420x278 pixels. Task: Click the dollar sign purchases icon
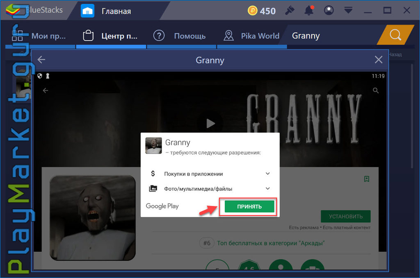(x=153, y=174)
